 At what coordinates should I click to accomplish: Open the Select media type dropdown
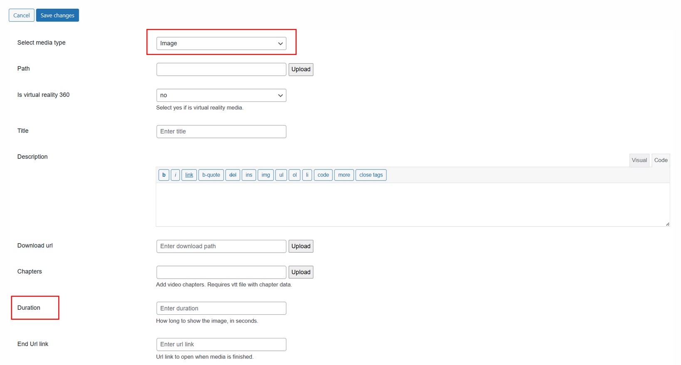[221, 43]
